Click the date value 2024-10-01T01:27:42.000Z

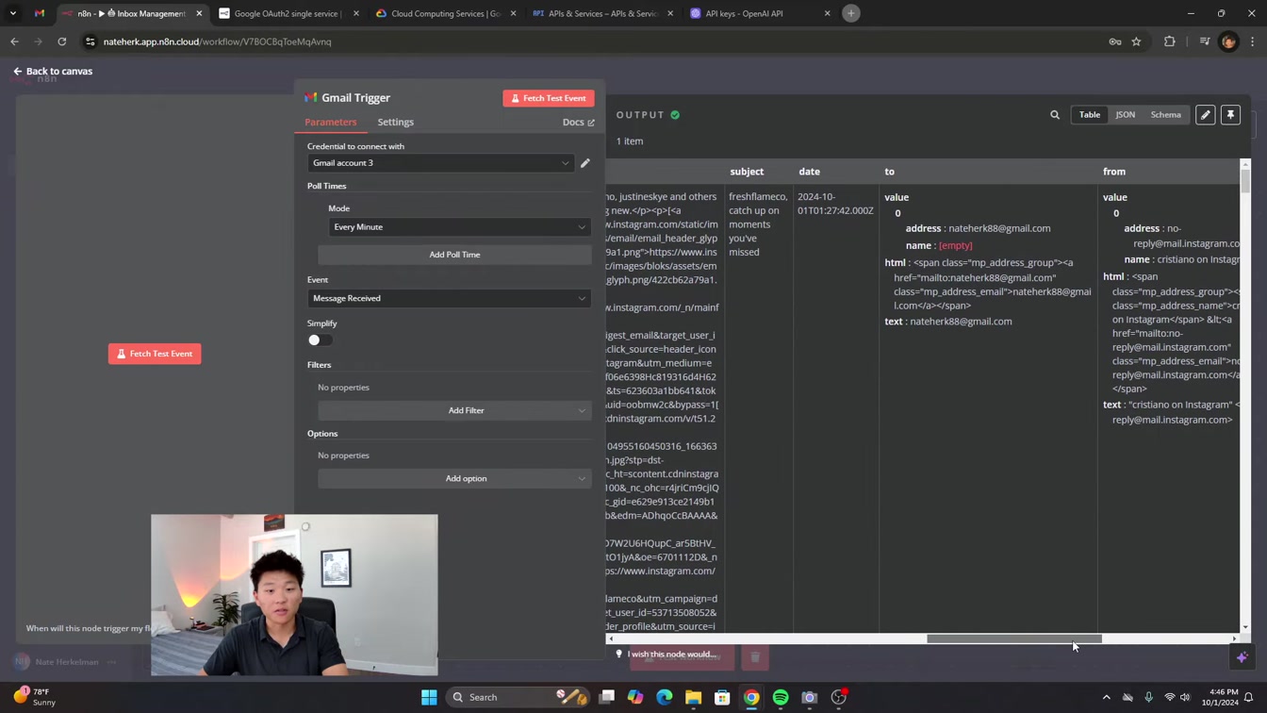click(835, 204)
